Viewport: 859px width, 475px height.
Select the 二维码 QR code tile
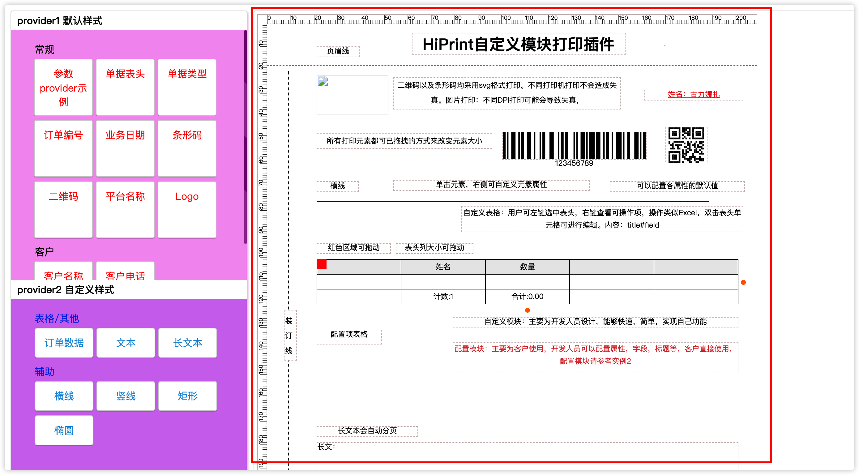63,210
